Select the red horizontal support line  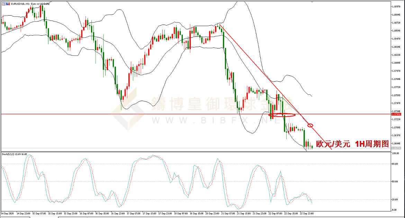[x=138, y=114]
